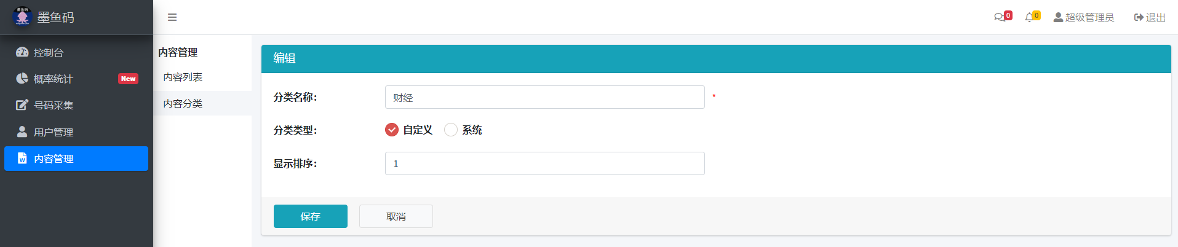Click the 取消 button
Image resolution: width=1178 pixels, height=247 pixels.
tap(396, 216)
